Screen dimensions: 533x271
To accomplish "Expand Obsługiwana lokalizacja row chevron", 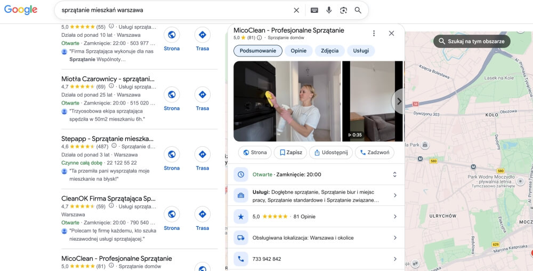I will click(395, 238).
